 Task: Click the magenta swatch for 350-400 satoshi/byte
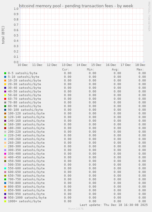click(x=5, y=154)
